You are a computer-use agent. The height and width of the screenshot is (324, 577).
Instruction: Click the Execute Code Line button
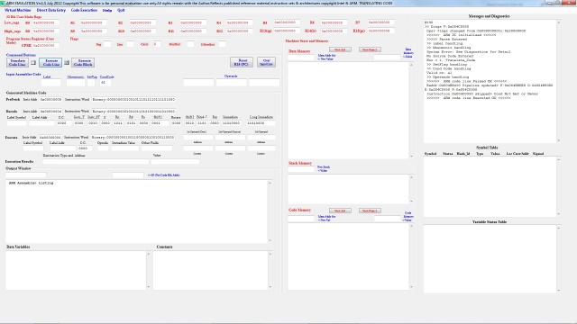coord(50,62)
